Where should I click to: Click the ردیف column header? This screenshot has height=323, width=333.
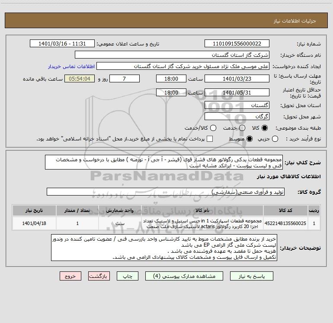click(x=314, y=210)
